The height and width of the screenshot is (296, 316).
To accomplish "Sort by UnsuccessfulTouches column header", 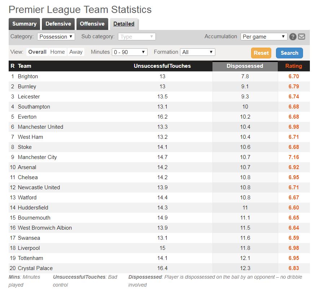I will (162, 66).
